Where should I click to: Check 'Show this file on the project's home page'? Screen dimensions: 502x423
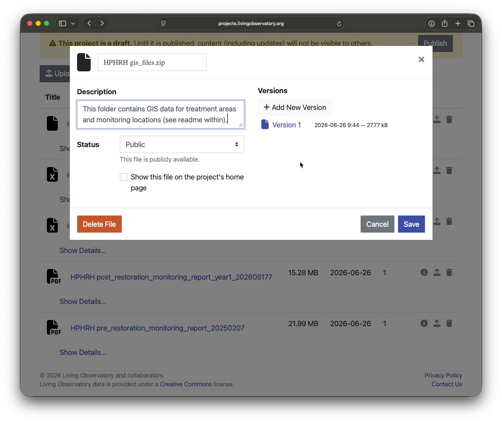[124, 177]
